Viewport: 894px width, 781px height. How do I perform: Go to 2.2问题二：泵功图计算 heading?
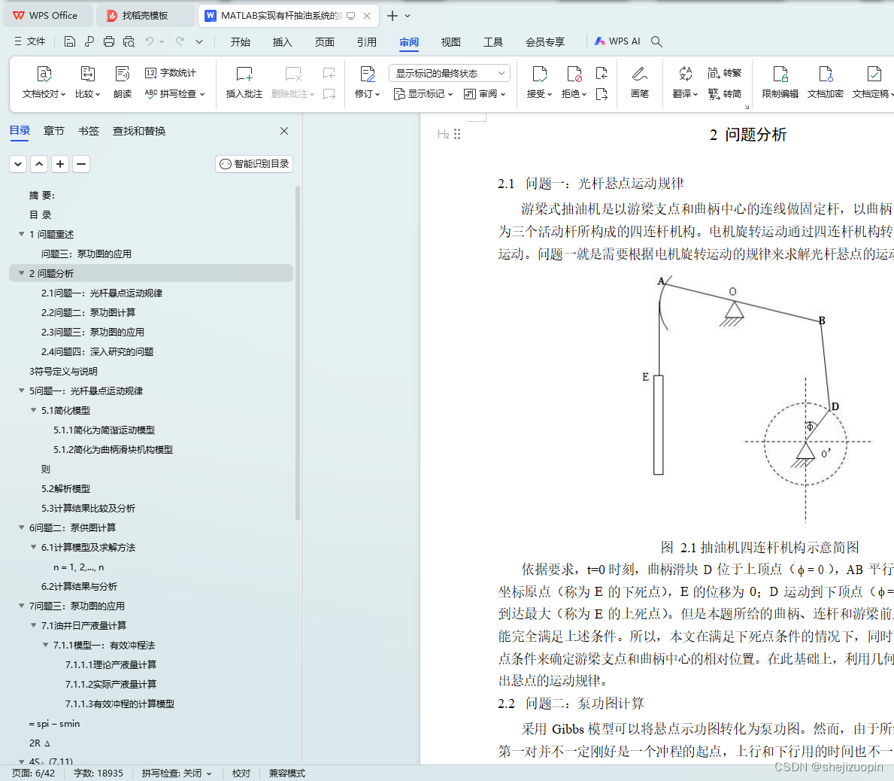coord(89,313)
